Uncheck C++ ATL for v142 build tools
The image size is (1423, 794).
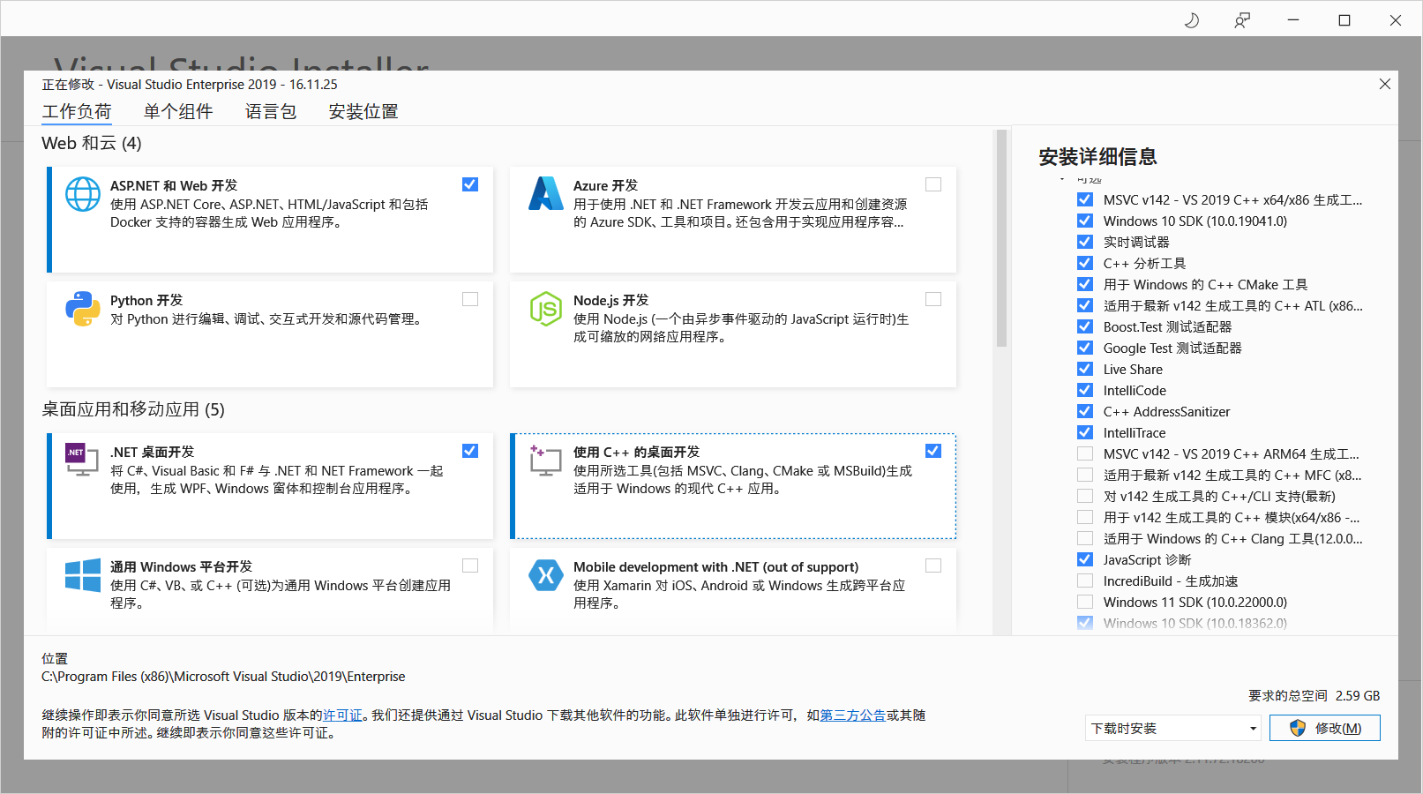tap(1085, 305)
